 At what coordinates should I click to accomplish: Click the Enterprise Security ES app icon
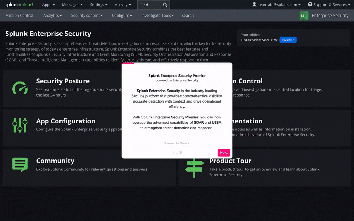tap(304, 16)
